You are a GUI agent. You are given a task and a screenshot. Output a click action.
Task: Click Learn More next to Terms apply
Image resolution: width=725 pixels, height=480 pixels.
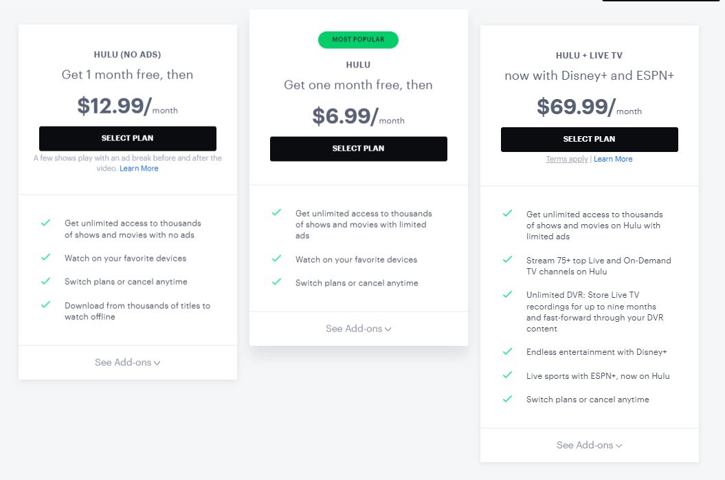click(x=613, y=159)
